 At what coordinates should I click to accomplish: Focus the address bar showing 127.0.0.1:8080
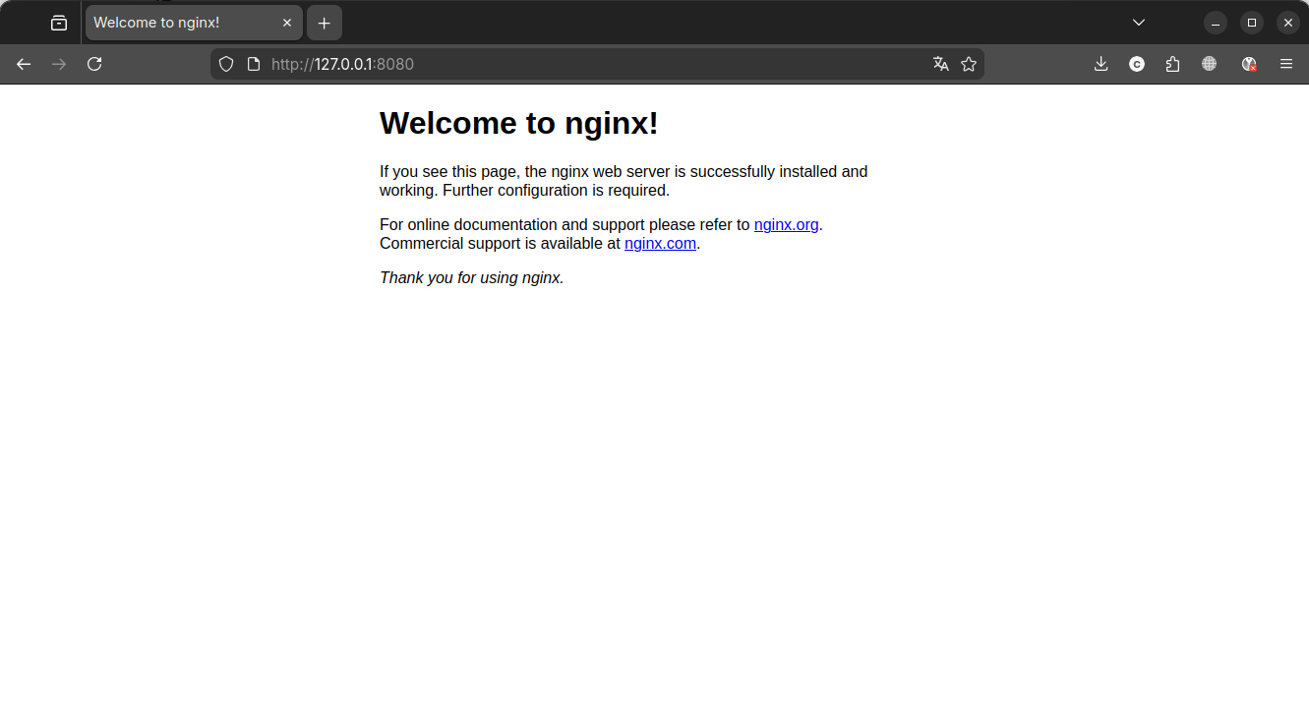coord(590,64)
